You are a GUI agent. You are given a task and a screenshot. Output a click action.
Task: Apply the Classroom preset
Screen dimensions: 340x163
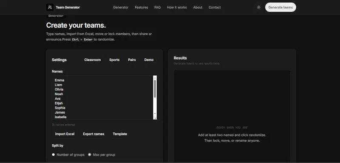point(93,60)
